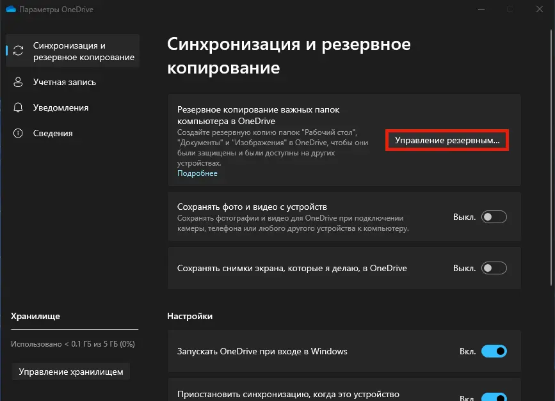Click the storage usage text Использовано < 0.1 ГБ
The width and height of the screenshot is (555, 401).
(x=72, y=344)
